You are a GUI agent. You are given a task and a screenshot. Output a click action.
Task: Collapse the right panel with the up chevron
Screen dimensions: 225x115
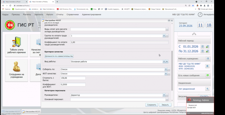click(194, 34)
